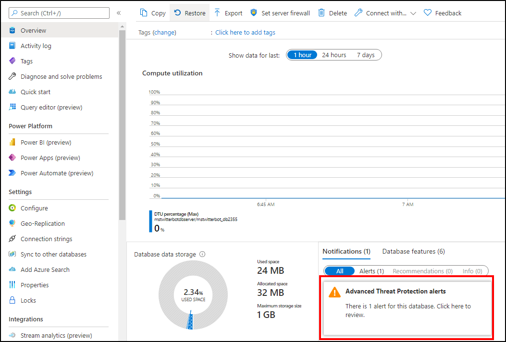Click the database storage usage donut chart
Screen dimensions: 506x342
tap(193, 295)
